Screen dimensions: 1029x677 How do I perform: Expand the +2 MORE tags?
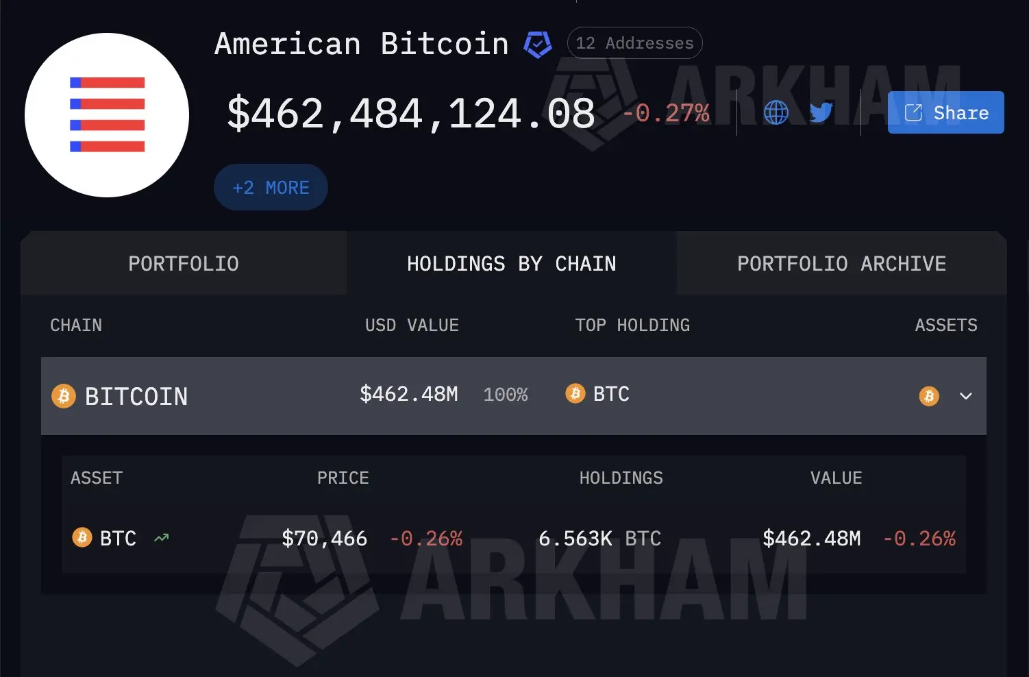point(270,186)
